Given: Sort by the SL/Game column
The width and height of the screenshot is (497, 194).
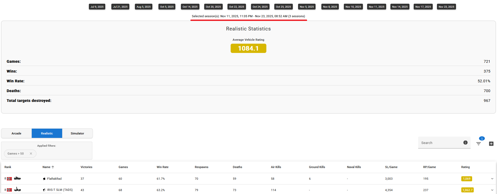Looking at the screenshot, I should coord(391,167).
